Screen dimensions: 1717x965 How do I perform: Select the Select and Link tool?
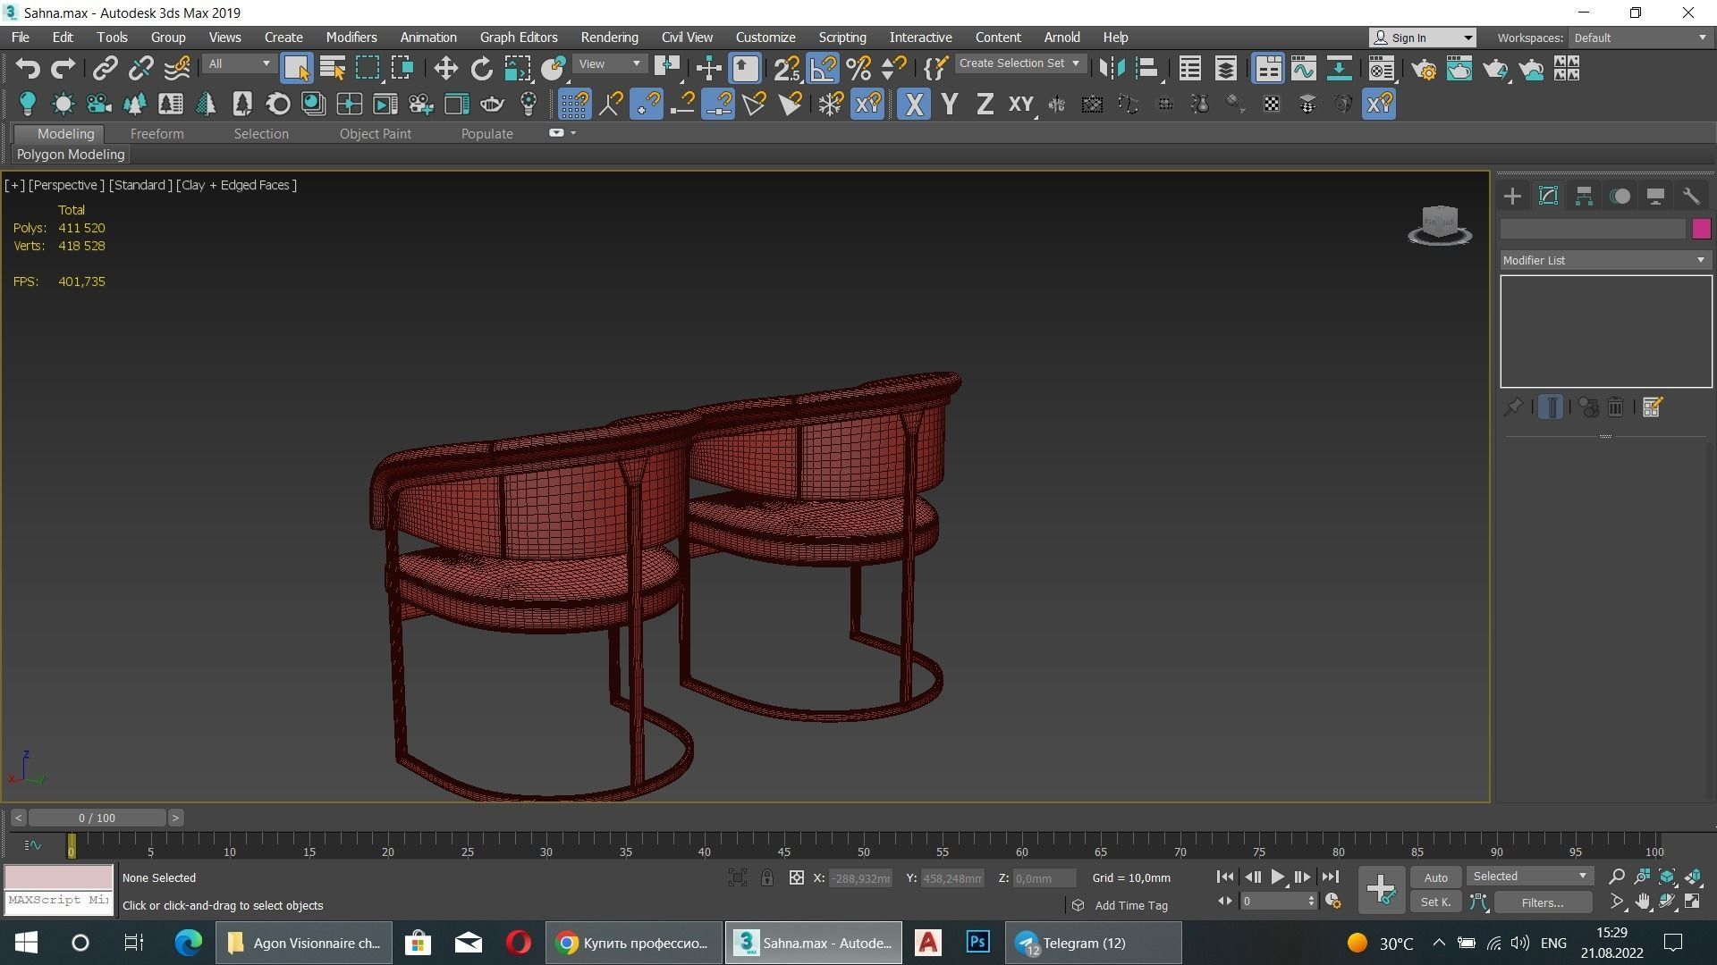106,69
